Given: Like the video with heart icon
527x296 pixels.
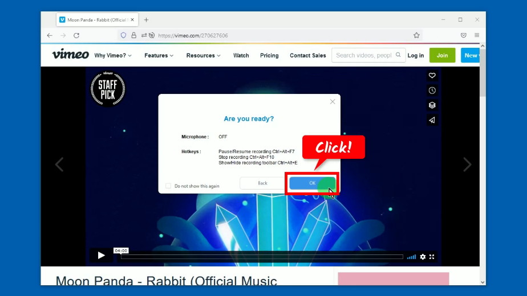Looking at the screenshot, I should pos(432,76).
